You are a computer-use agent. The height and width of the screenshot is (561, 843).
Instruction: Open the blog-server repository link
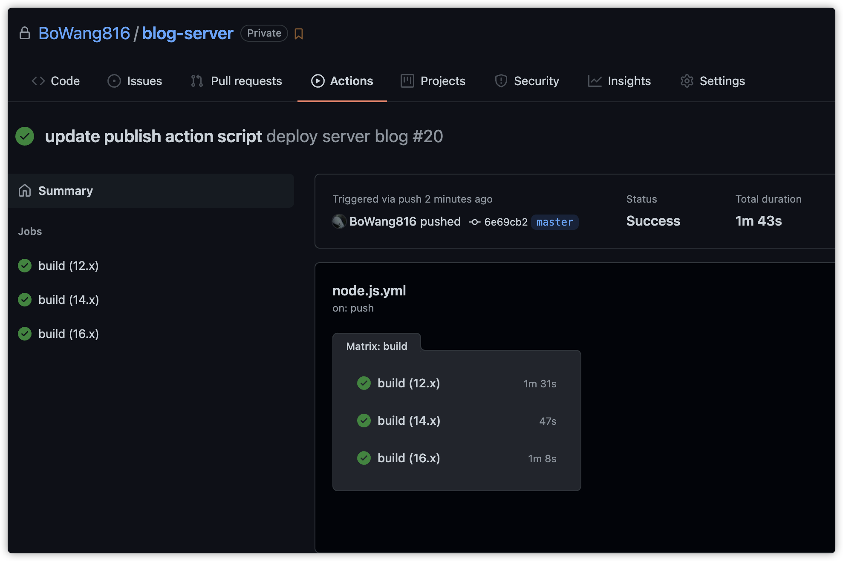188,33
